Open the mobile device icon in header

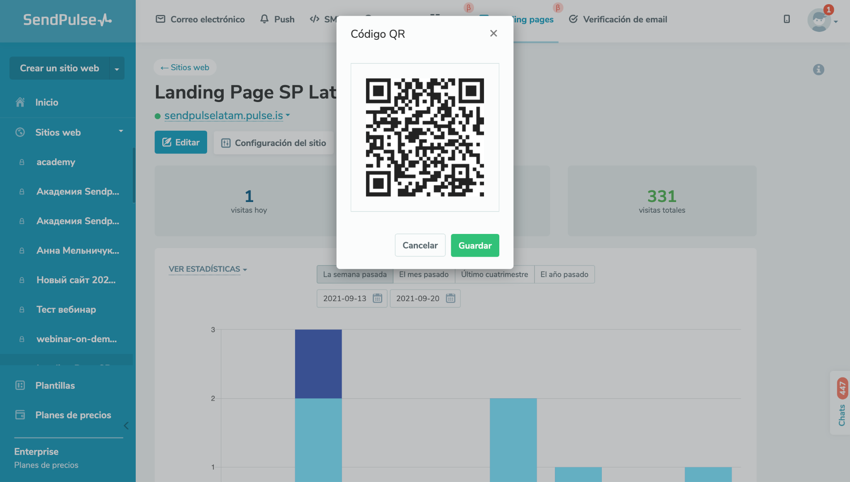786,19
